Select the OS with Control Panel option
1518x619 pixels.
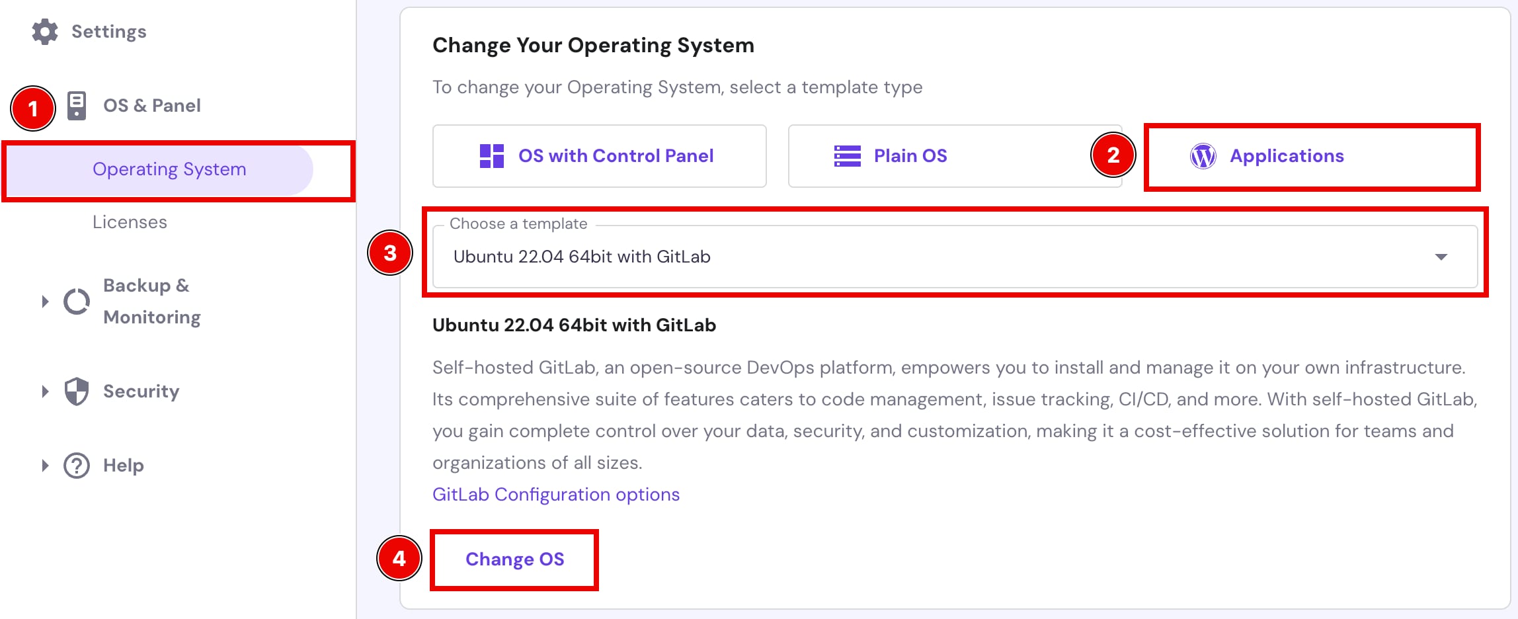click(x=615, y=155)
